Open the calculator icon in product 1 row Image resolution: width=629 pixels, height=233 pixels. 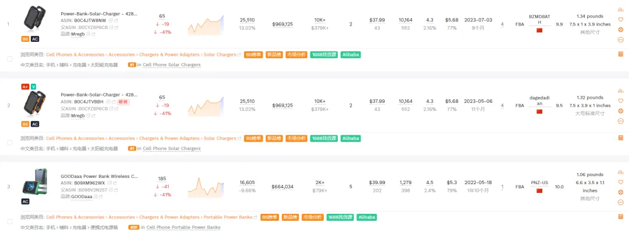[x=620, y=55]
